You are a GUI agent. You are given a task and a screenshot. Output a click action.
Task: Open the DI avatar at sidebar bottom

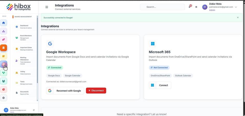6,110
